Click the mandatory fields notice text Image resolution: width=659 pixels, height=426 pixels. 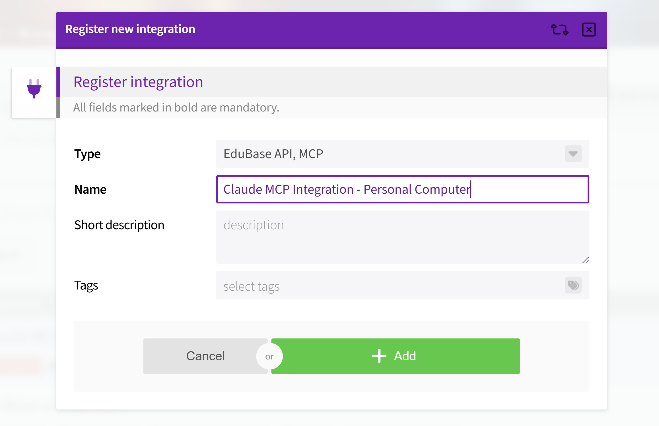176,107
